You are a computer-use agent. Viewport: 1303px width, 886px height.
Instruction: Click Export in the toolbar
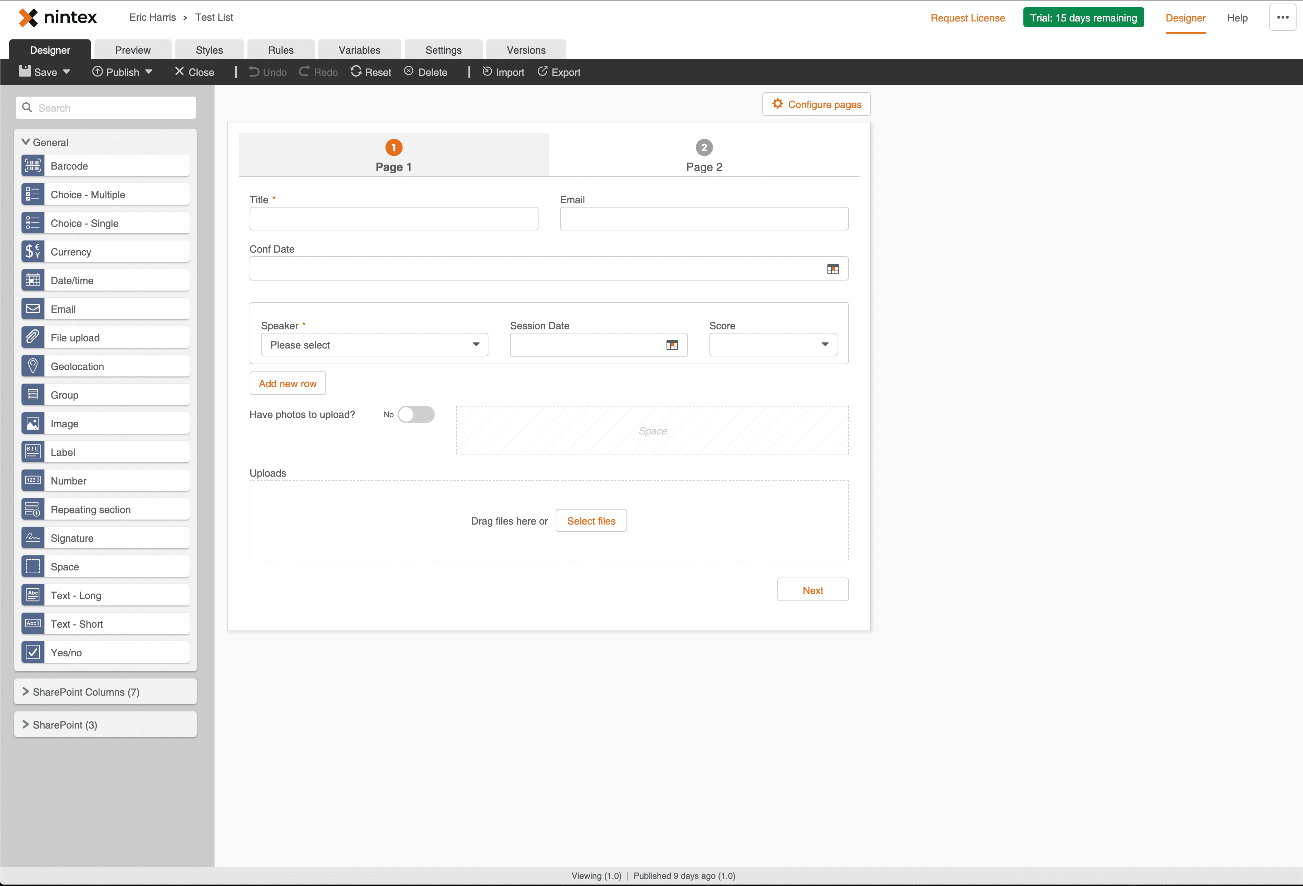pyautogui.click(x=559, y=72)
